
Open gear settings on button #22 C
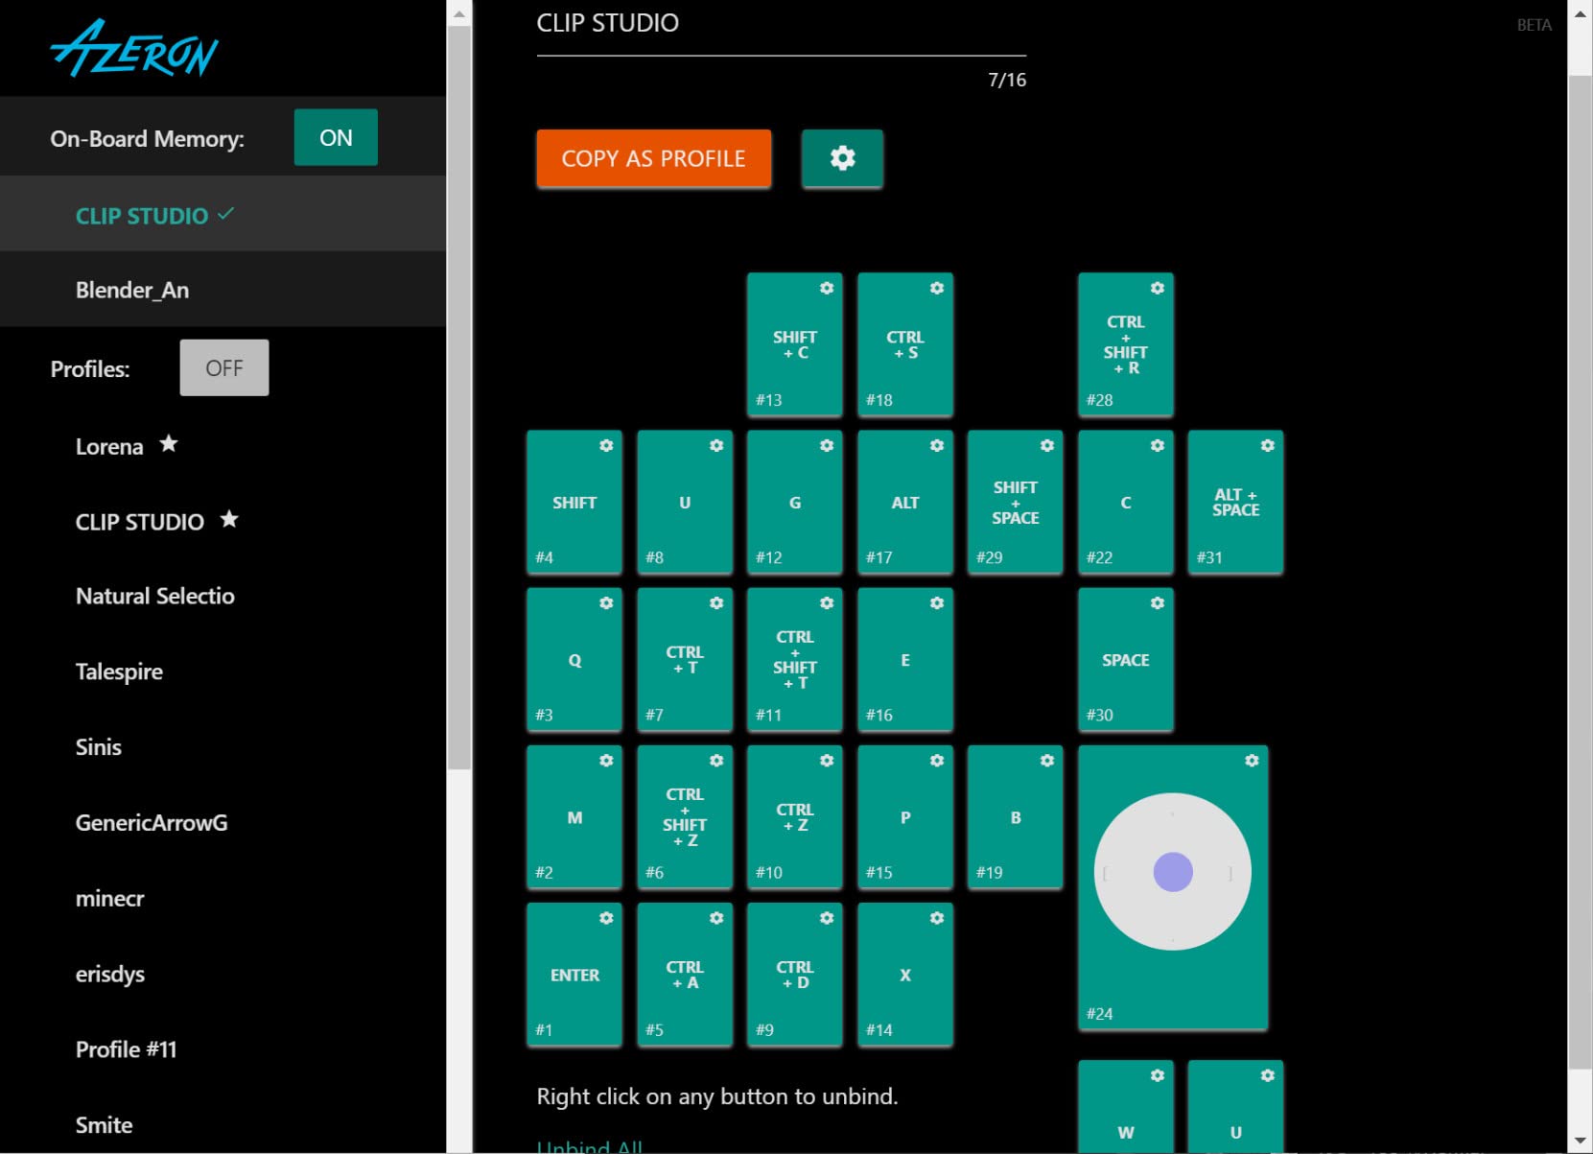click(1158, 445)
